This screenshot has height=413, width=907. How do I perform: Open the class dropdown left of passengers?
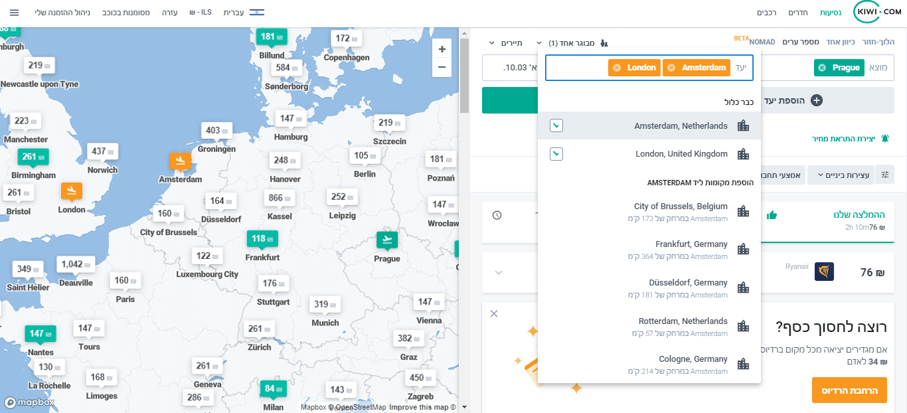tap(507, 42)
